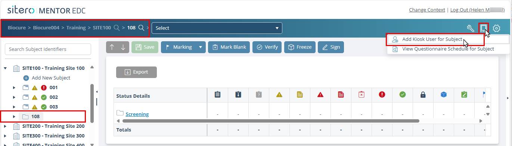
Task: Click the plus icon beside Add New Subject
Action: [x=26, y=78]
